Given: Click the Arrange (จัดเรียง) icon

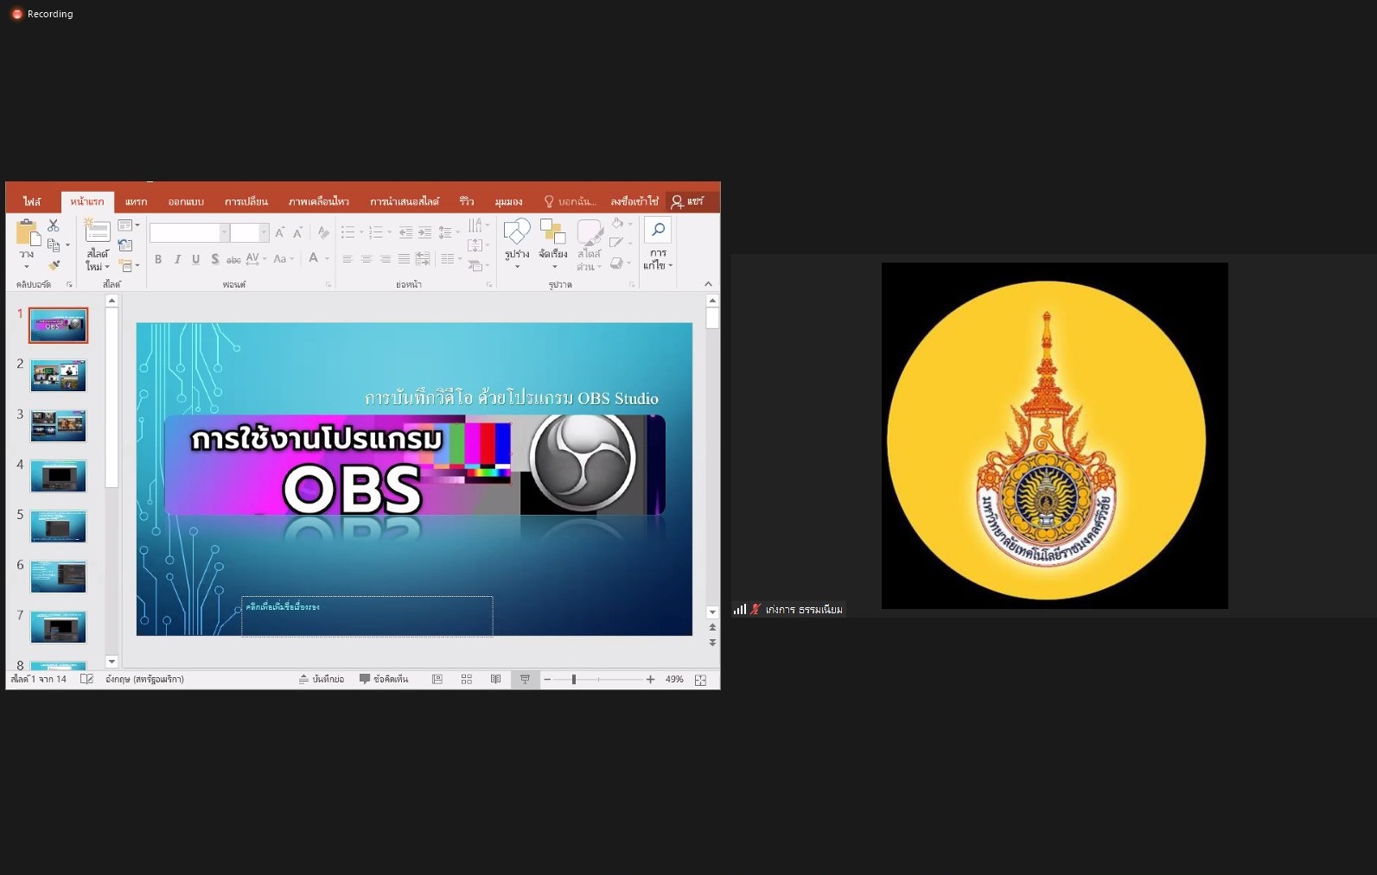Looking at the screenshot, I should [x=552, y=231].
